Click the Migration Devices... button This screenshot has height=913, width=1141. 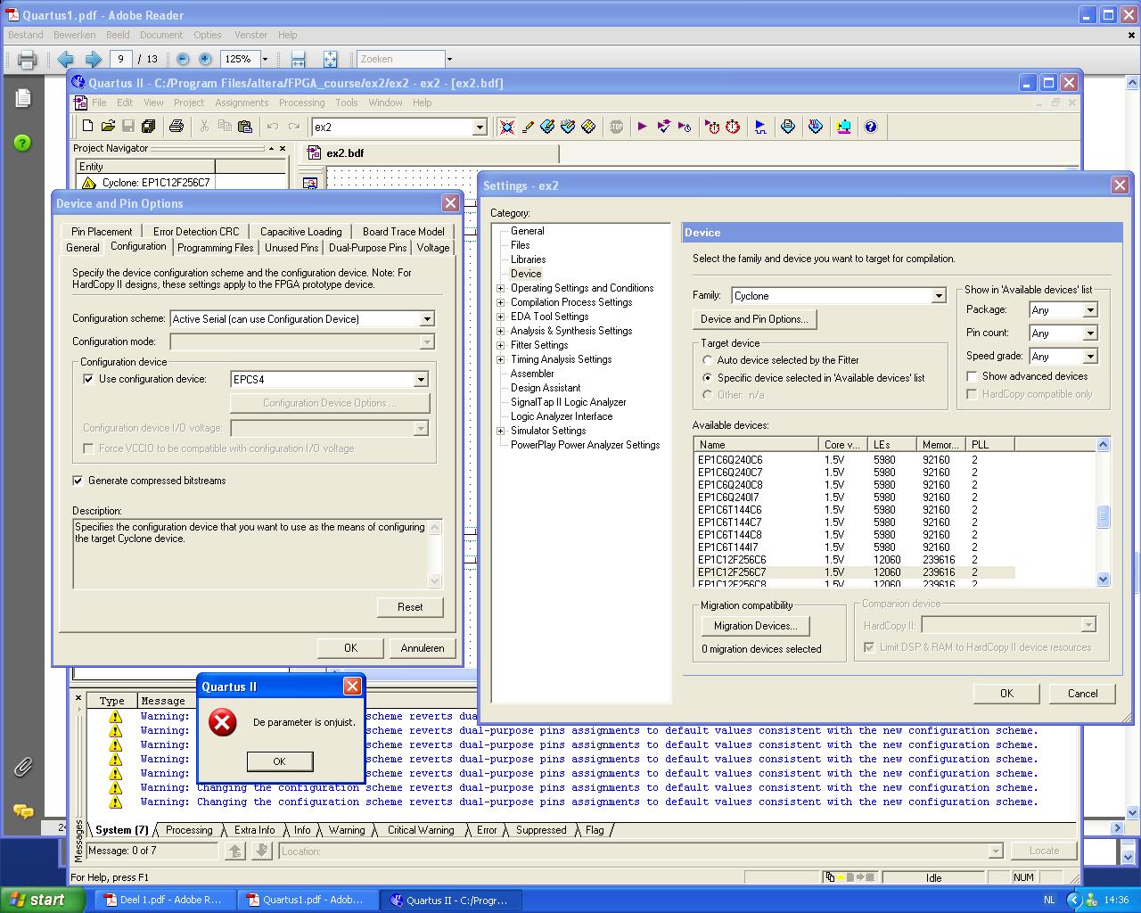coord(755,626)
